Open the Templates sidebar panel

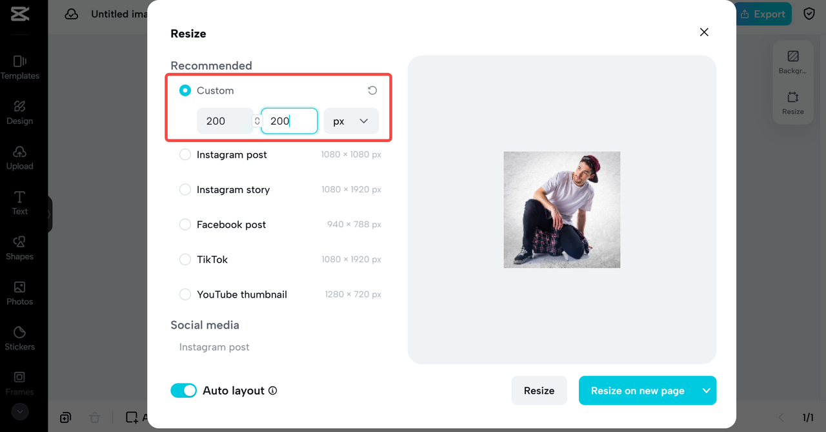(x=20, y=67)
